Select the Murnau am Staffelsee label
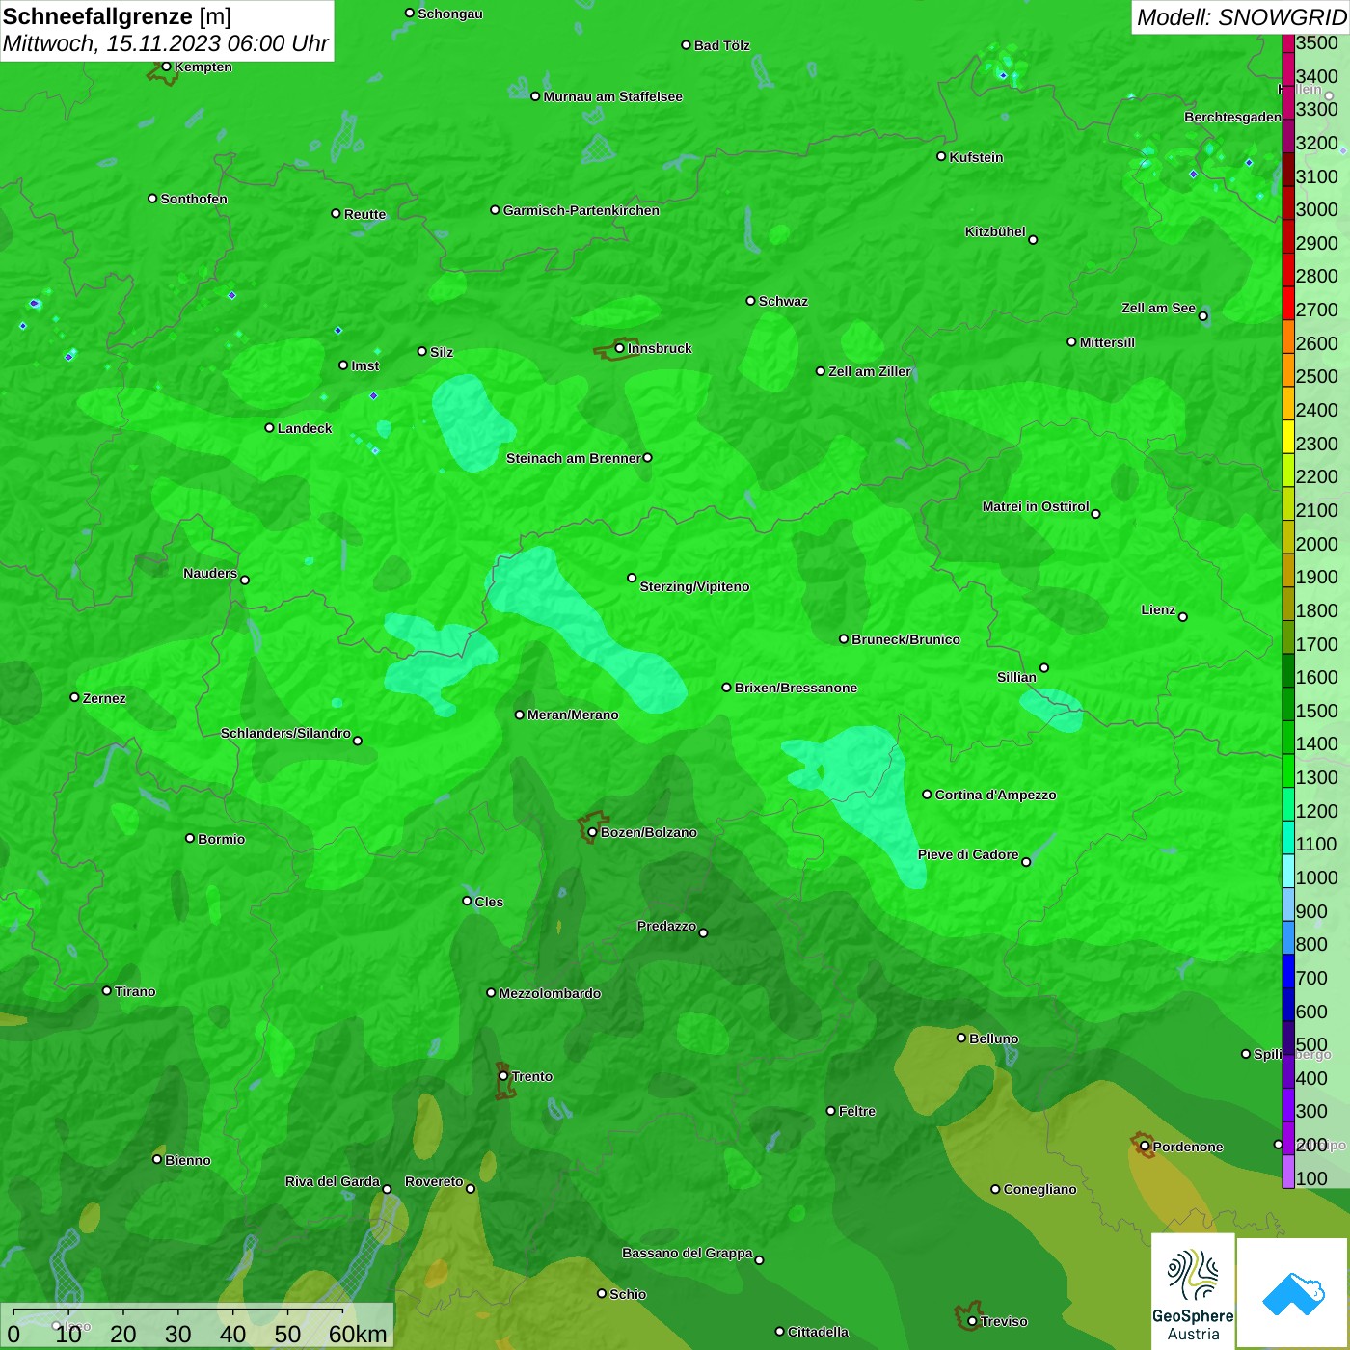Viewport: 1350px width, 1350px height. [613, 96]
